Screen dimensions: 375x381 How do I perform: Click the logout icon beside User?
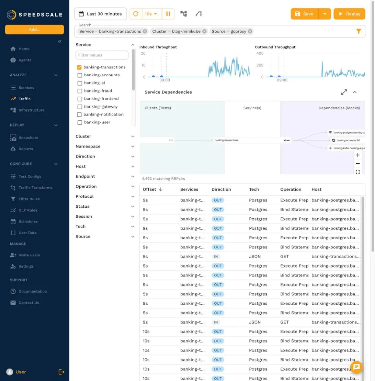click(x=61, y=372)
